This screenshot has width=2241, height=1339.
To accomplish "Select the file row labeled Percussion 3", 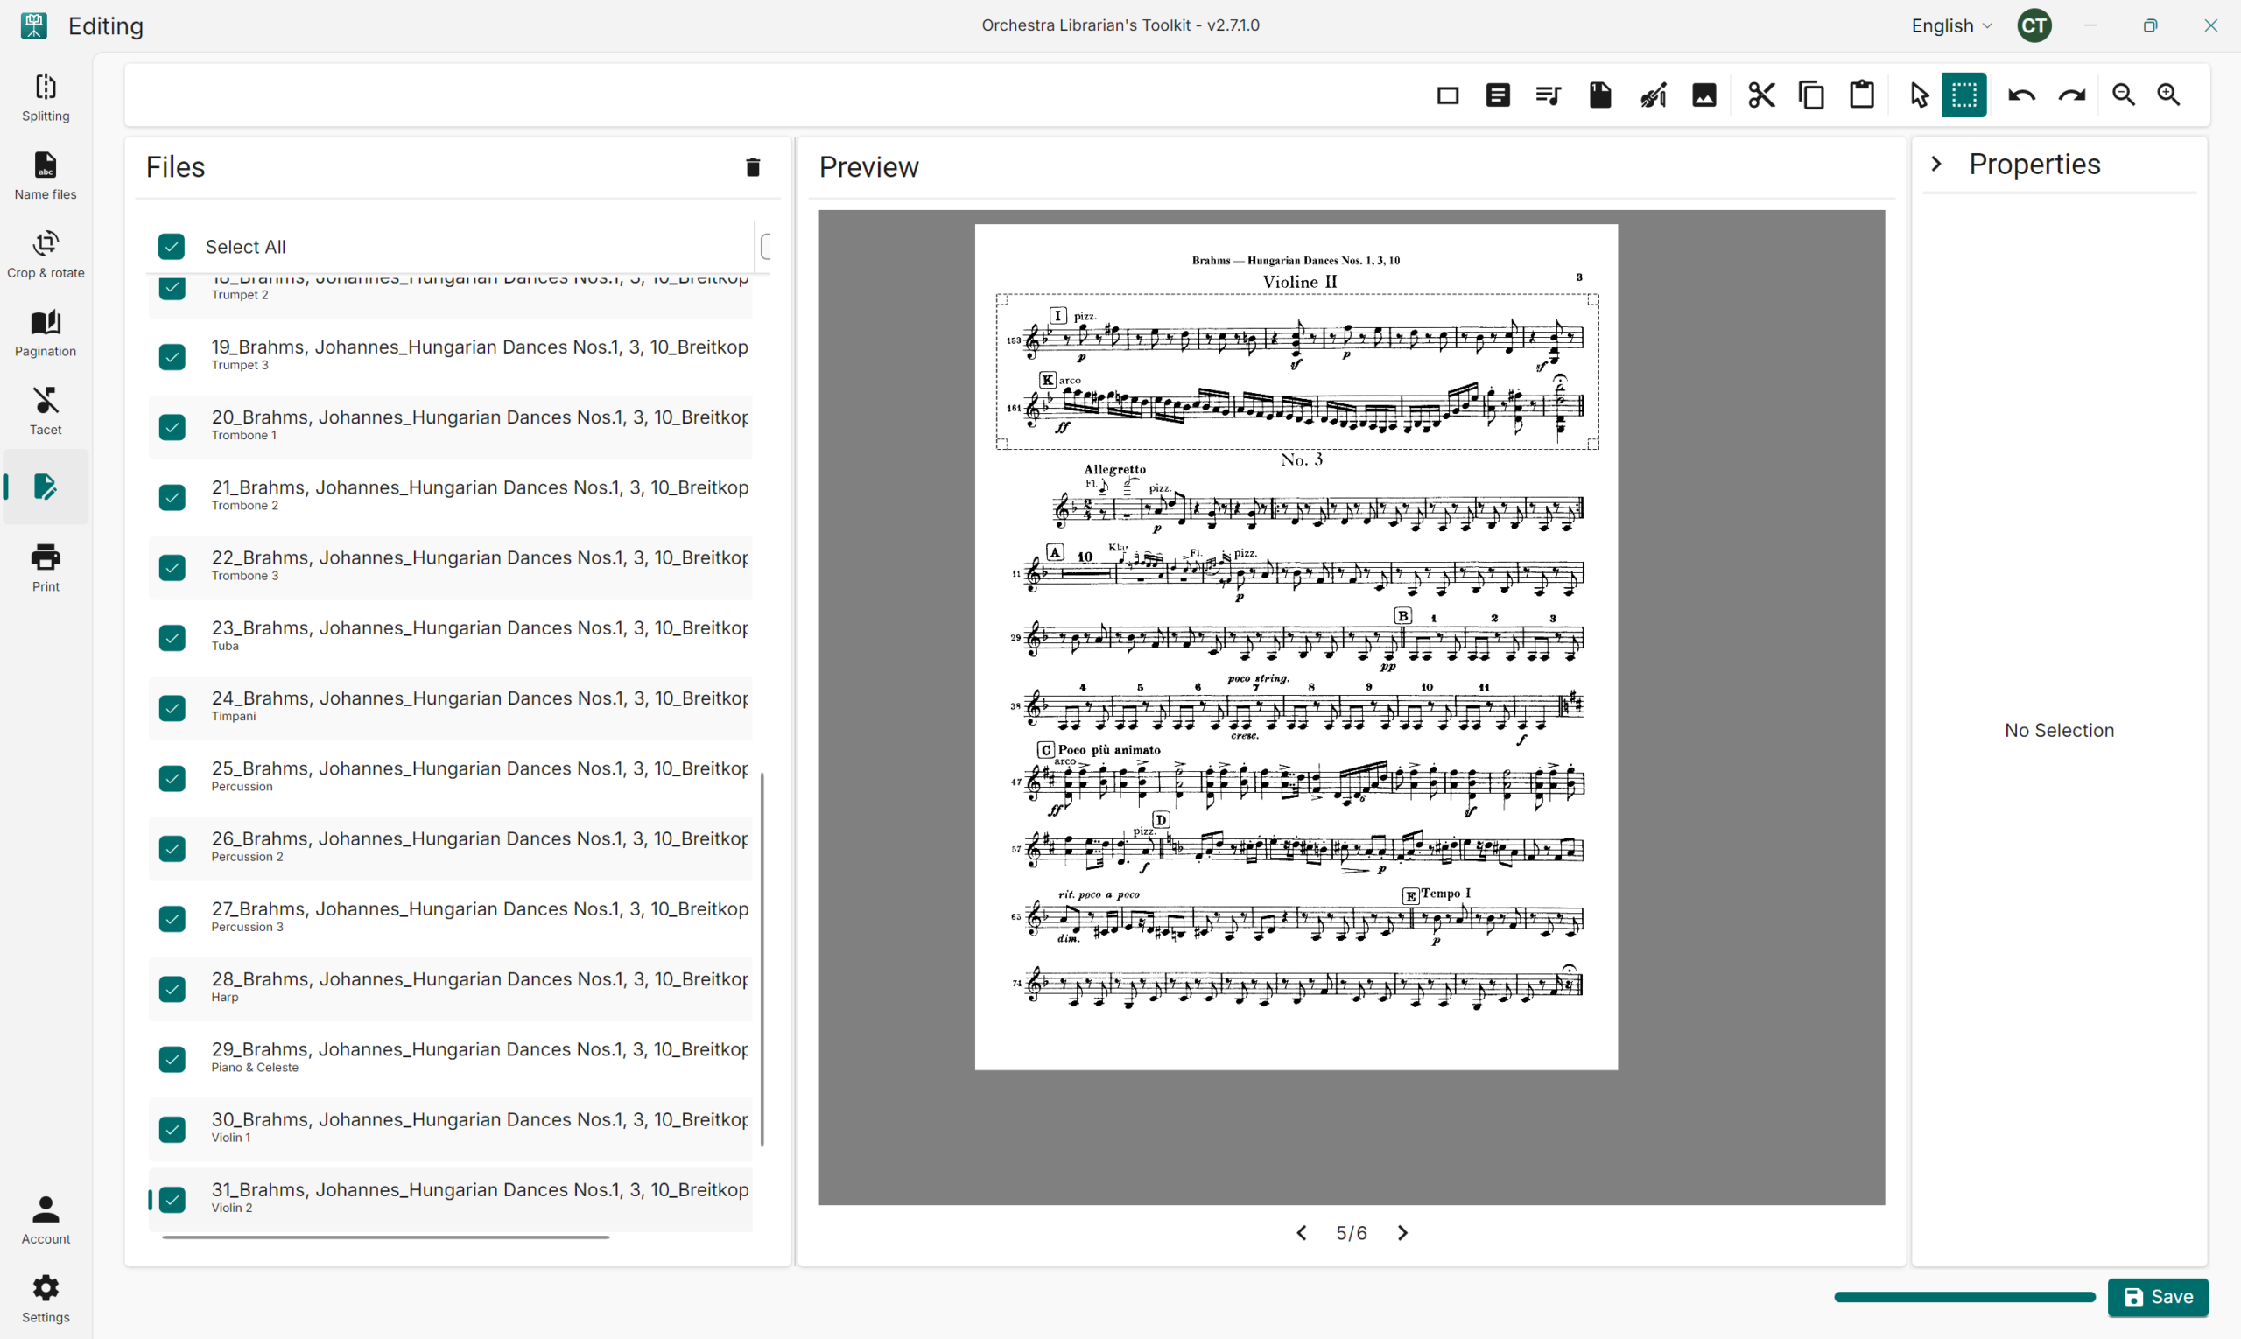I will [450, 919].
